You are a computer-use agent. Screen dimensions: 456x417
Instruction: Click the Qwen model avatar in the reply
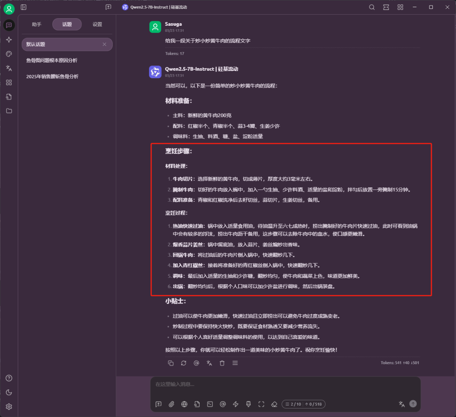pos(155,72)
